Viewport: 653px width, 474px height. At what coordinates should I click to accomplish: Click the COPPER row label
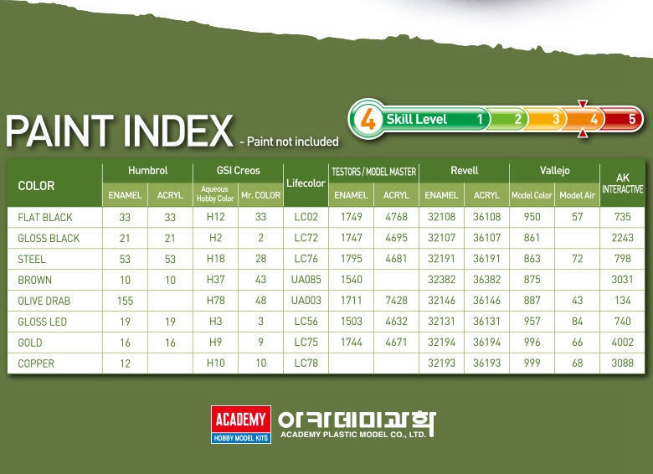coord(36,363)
